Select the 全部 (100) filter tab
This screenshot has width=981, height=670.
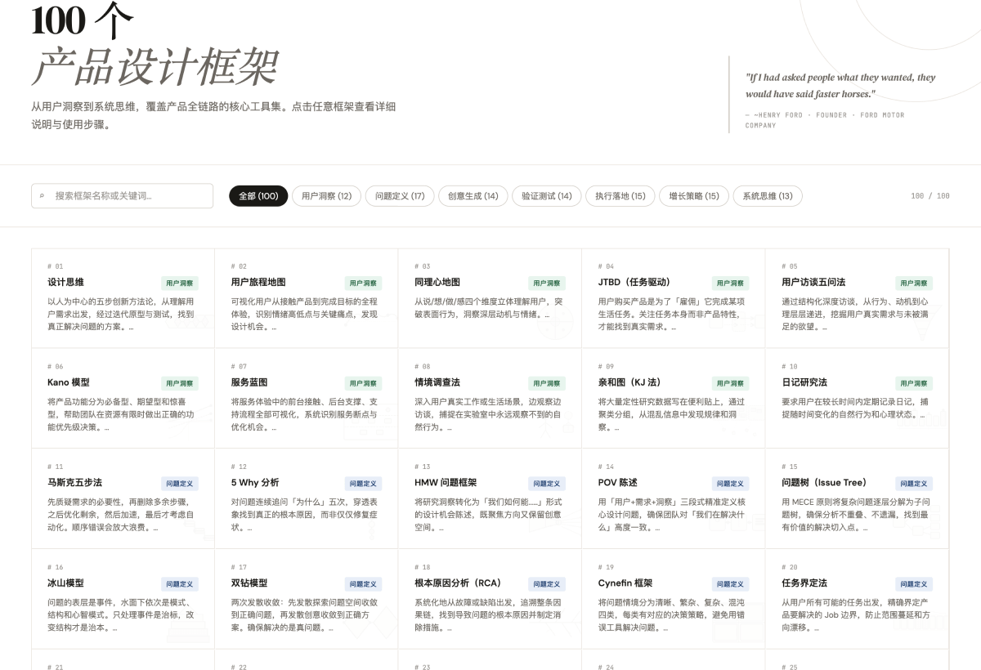point(258,196)
